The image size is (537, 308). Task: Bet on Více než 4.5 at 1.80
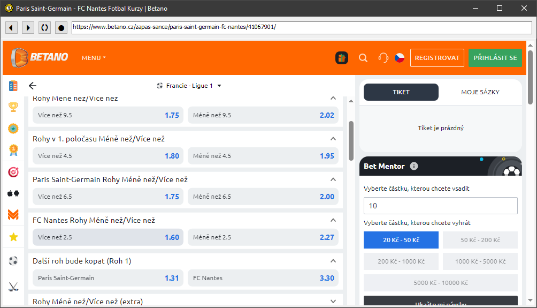click(x=108, y=156)
